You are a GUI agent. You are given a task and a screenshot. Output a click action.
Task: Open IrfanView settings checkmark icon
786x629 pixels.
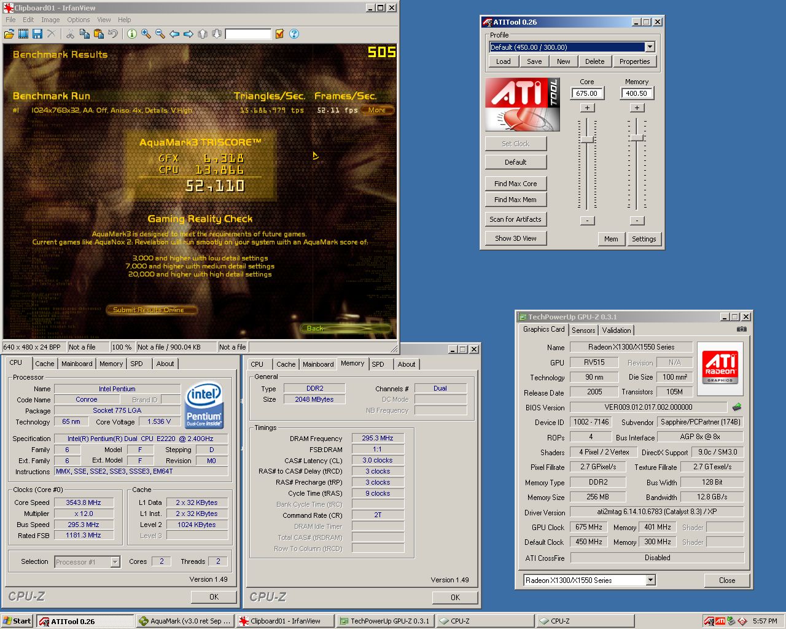(279, 34)
